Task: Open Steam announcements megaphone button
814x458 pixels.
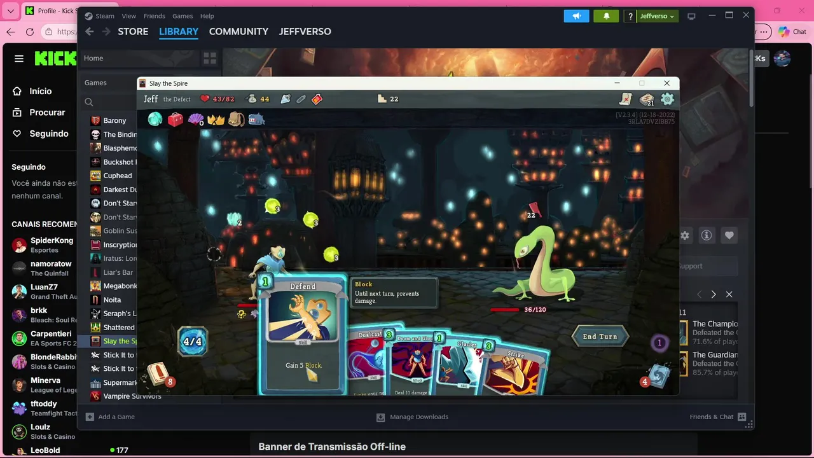Action: point(576,16)
